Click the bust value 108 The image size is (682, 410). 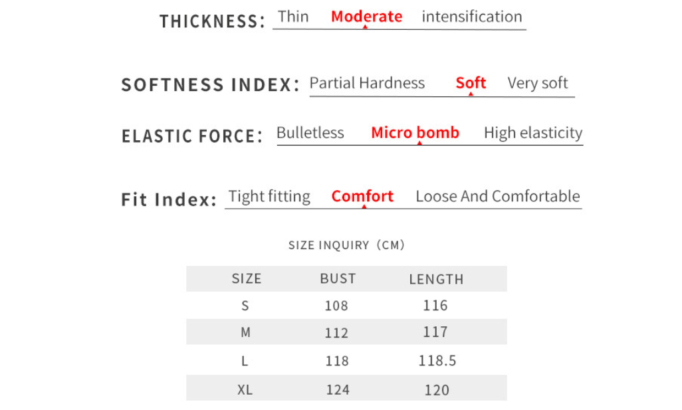pos(336,306)
